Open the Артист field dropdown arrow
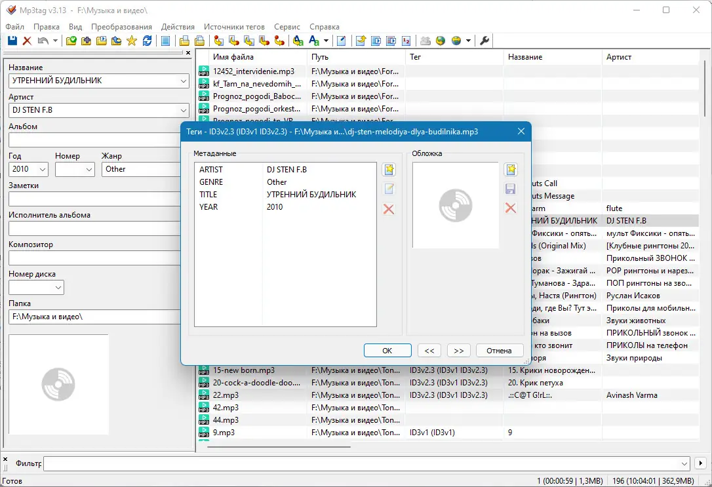The width and height of the screenshot is (712, 487). (x=184, y=110)
